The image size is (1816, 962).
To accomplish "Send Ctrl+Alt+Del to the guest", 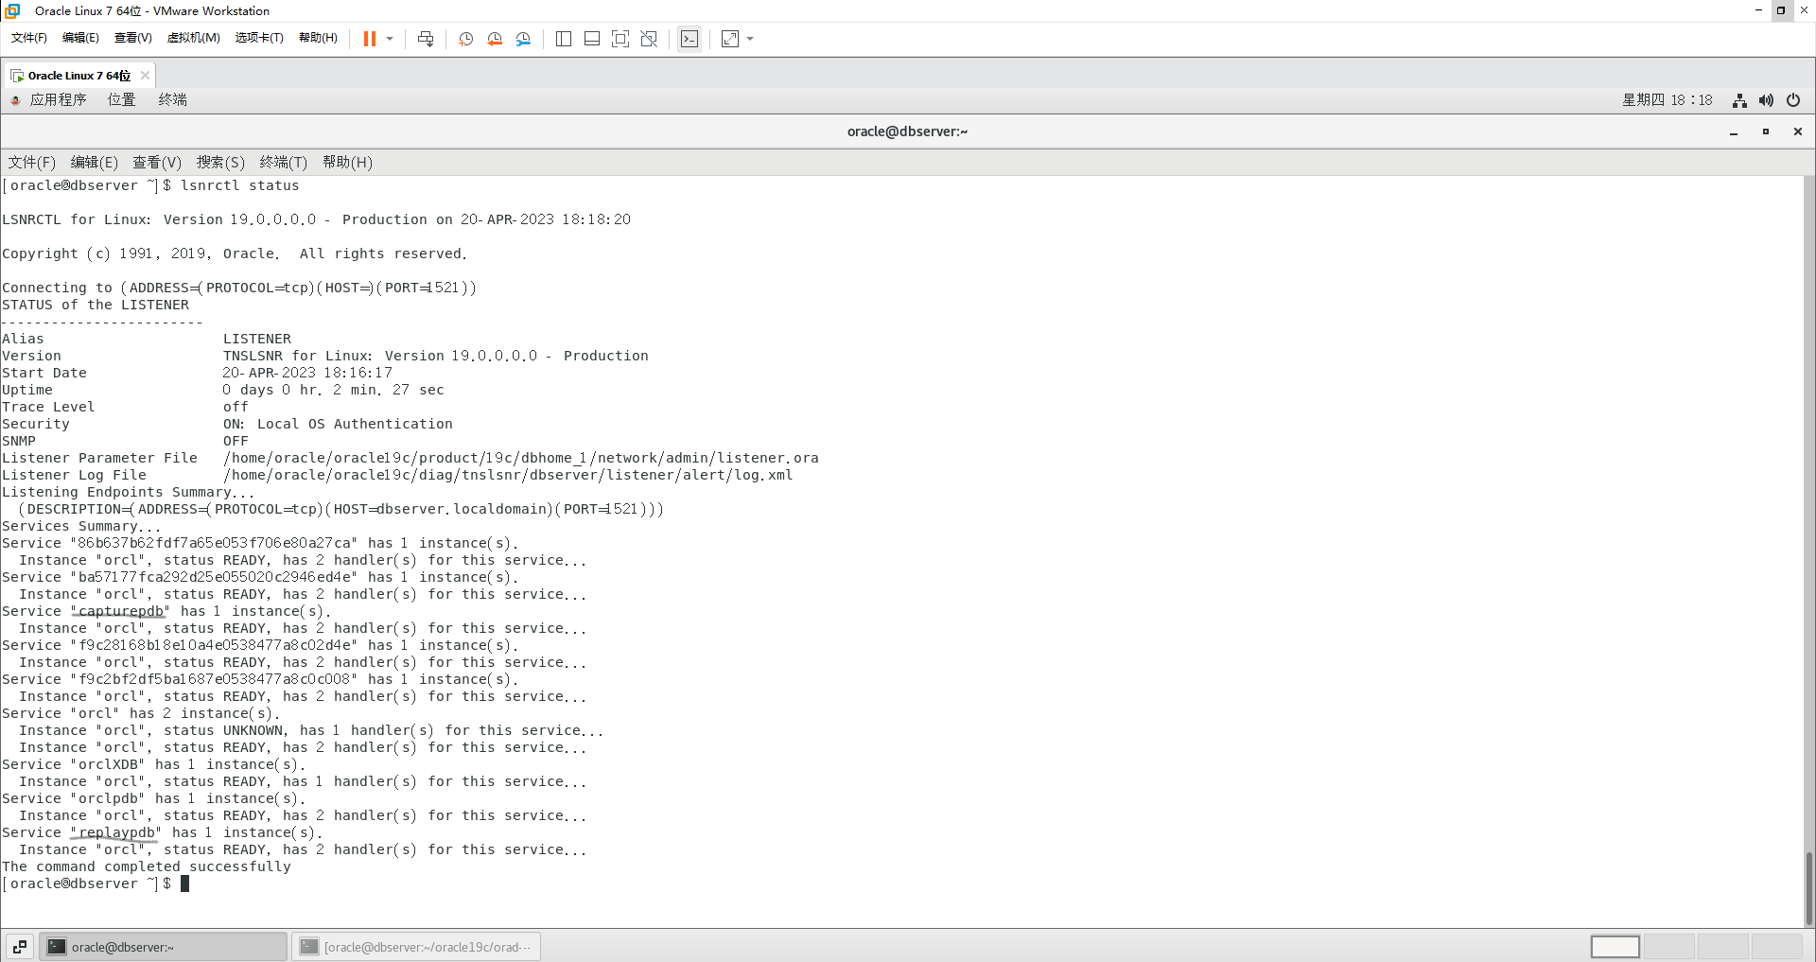I will (426, 39).
